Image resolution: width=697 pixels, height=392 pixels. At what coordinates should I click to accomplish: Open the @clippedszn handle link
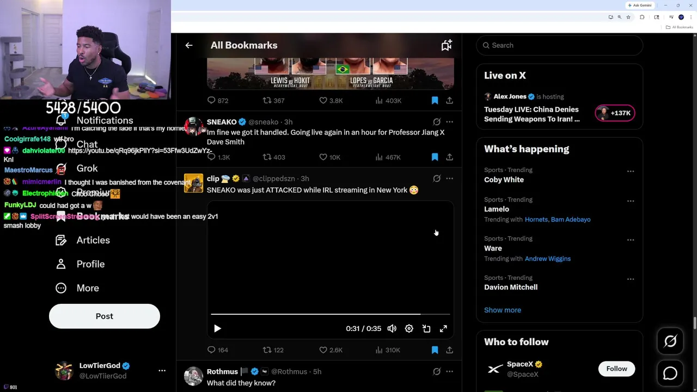(273, 179)
